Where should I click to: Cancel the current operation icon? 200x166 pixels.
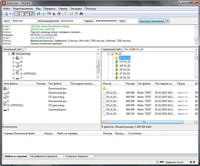coord(49,14)
